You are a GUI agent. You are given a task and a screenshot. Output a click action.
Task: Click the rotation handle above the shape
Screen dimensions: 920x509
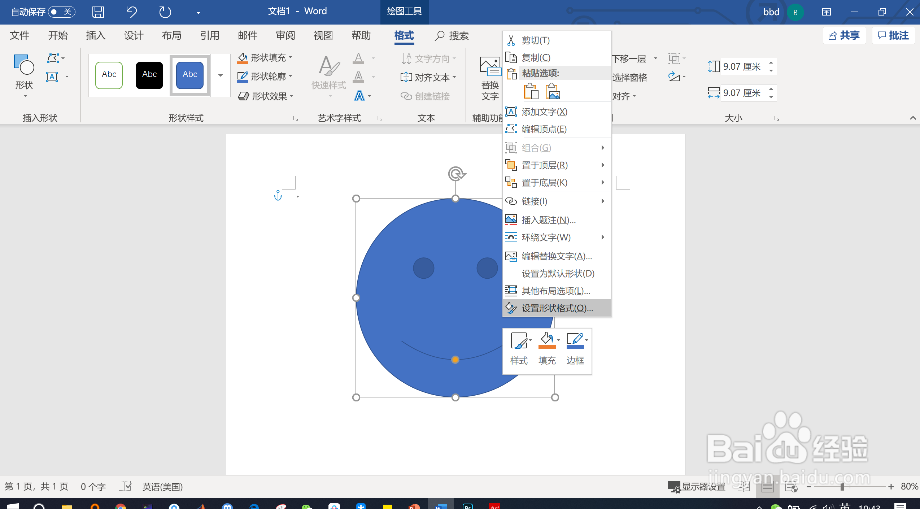tap(456, 174)
